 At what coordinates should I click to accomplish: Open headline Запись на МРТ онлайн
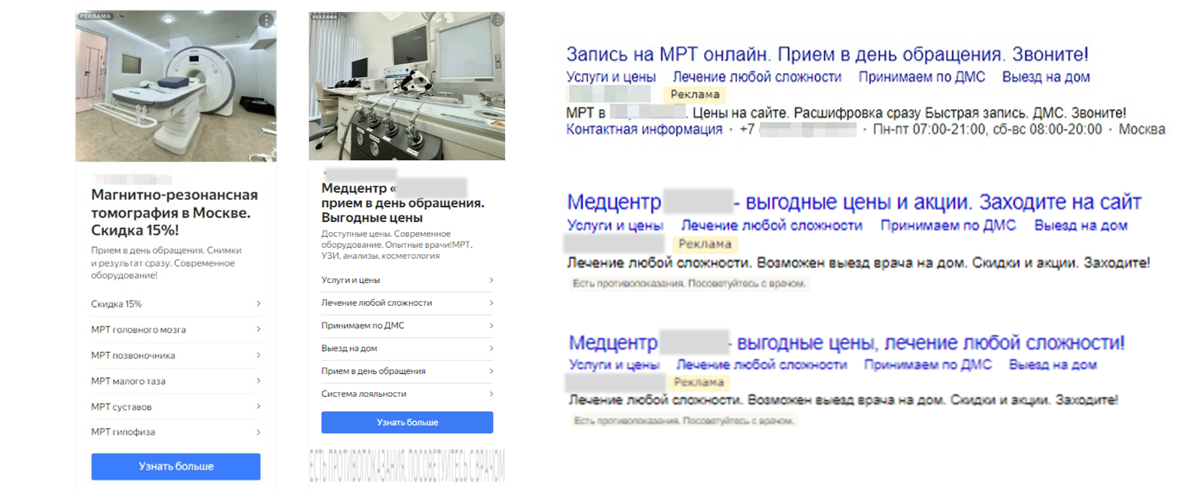click(x=827, y=54)
